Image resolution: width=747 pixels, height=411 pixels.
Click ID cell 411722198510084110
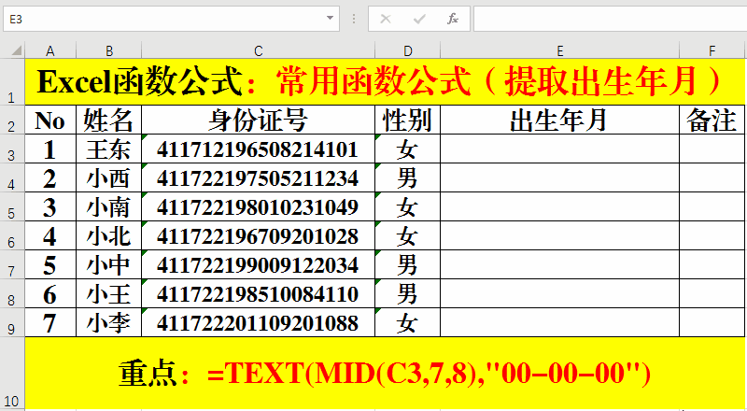pos(259,293)
